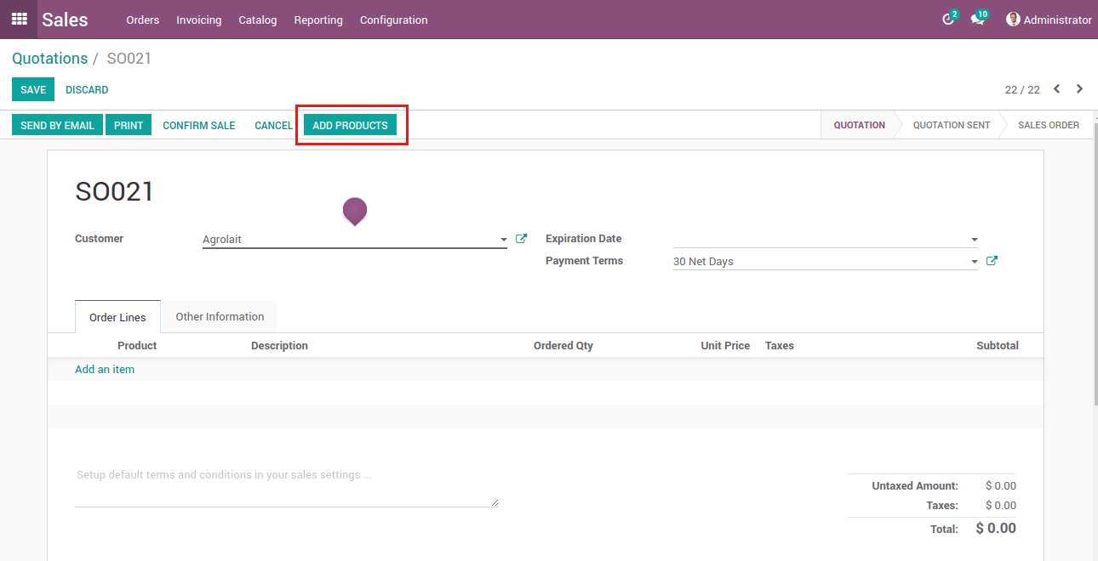Image resolution: width=1098 pixels, height=561 pixels.
Task: Open external link for Payment Terms
Action: [992, 261]
